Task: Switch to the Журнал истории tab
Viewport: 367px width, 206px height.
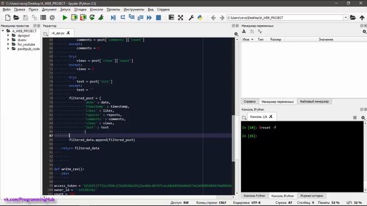Action: [311, 196]
